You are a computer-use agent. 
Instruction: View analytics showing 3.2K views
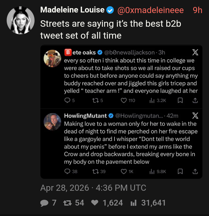(158, 100)
